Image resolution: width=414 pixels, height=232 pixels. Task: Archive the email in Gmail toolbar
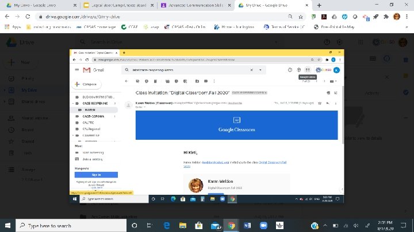137,81
